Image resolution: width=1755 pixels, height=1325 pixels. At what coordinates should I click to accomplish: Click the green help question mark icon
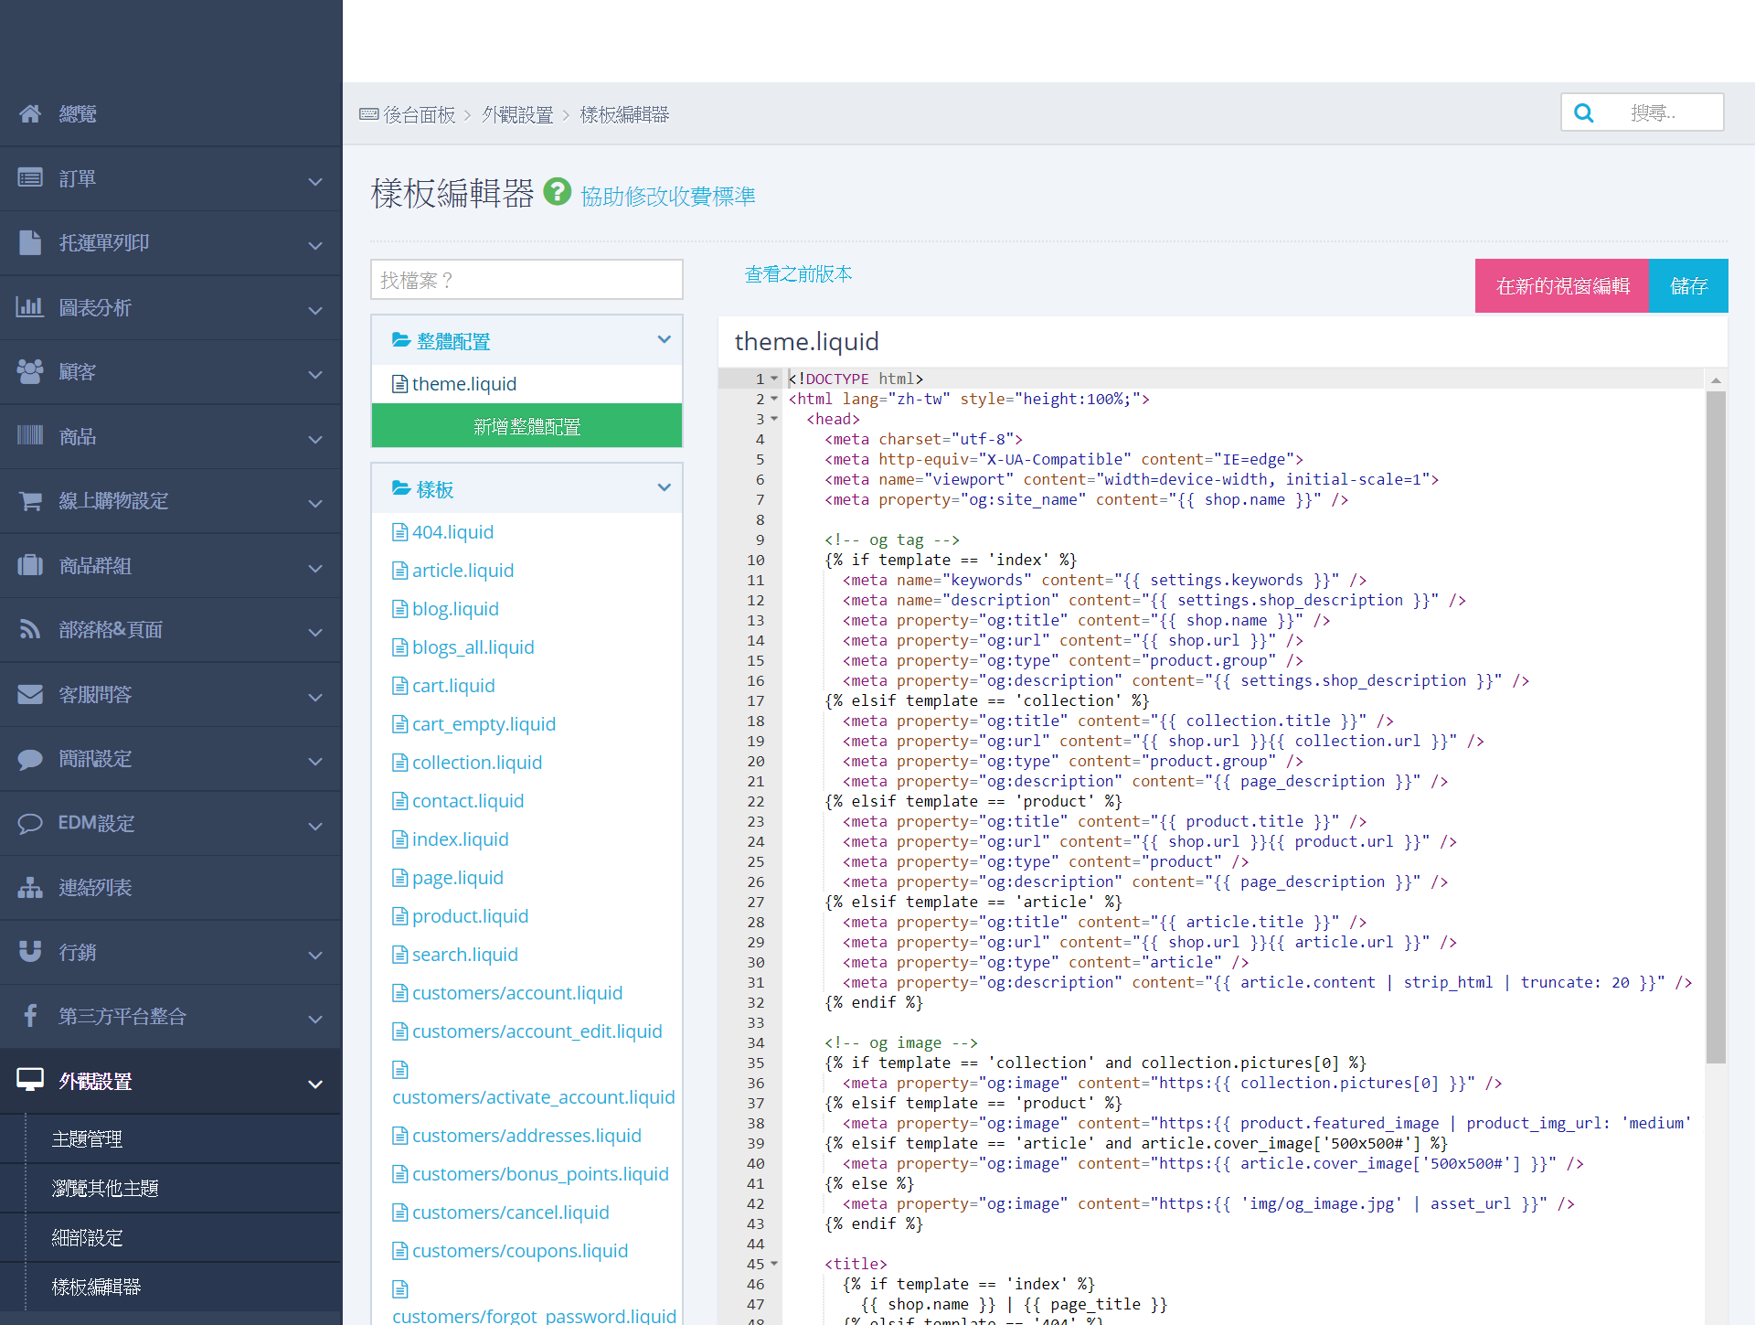click(x=557, y=193)
